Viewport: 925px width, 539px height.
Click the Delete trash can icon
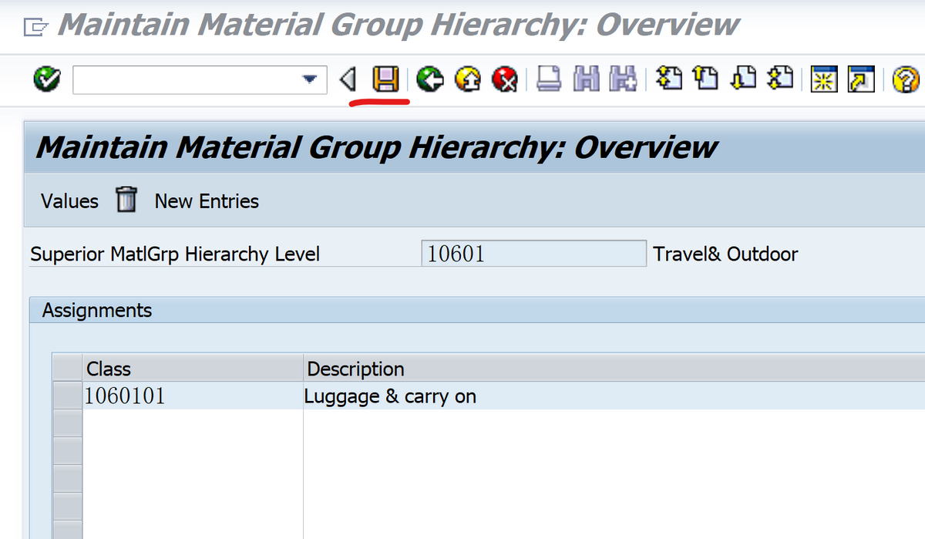click(126, 200)
